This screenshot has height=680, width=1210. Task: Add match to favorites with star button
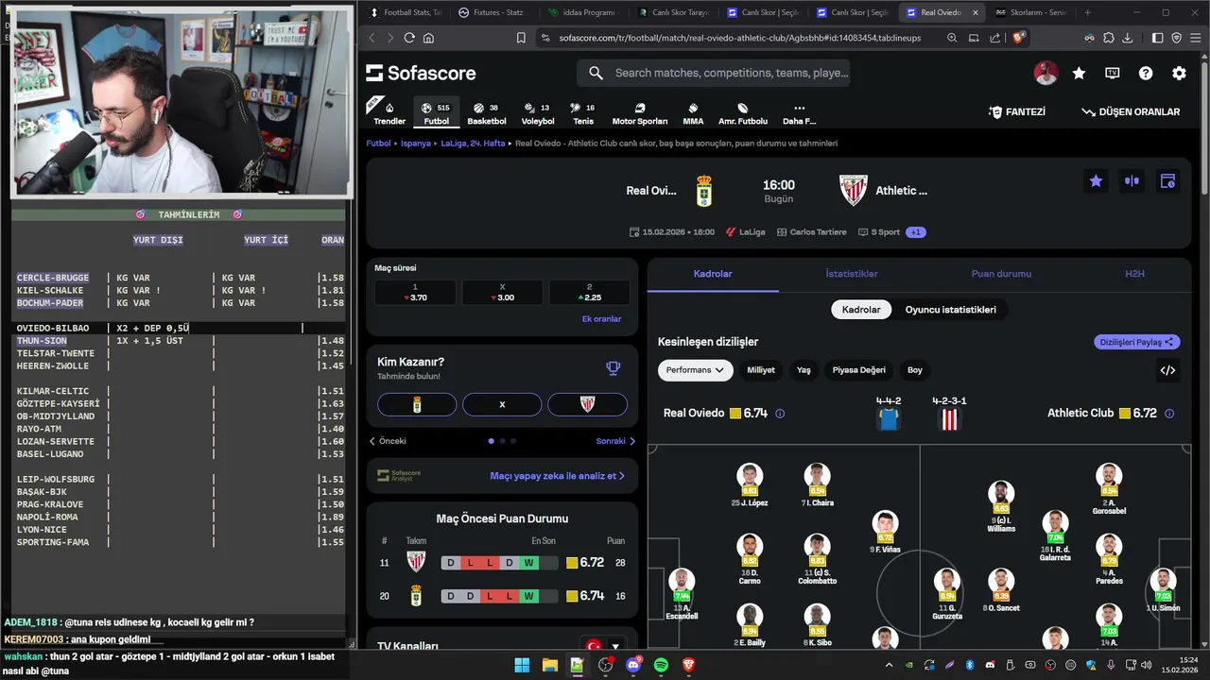(1096, 181)
